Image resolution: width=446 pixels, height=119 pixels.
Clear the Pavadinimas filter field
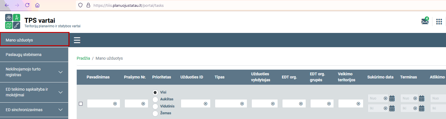(x=115, y=104)
